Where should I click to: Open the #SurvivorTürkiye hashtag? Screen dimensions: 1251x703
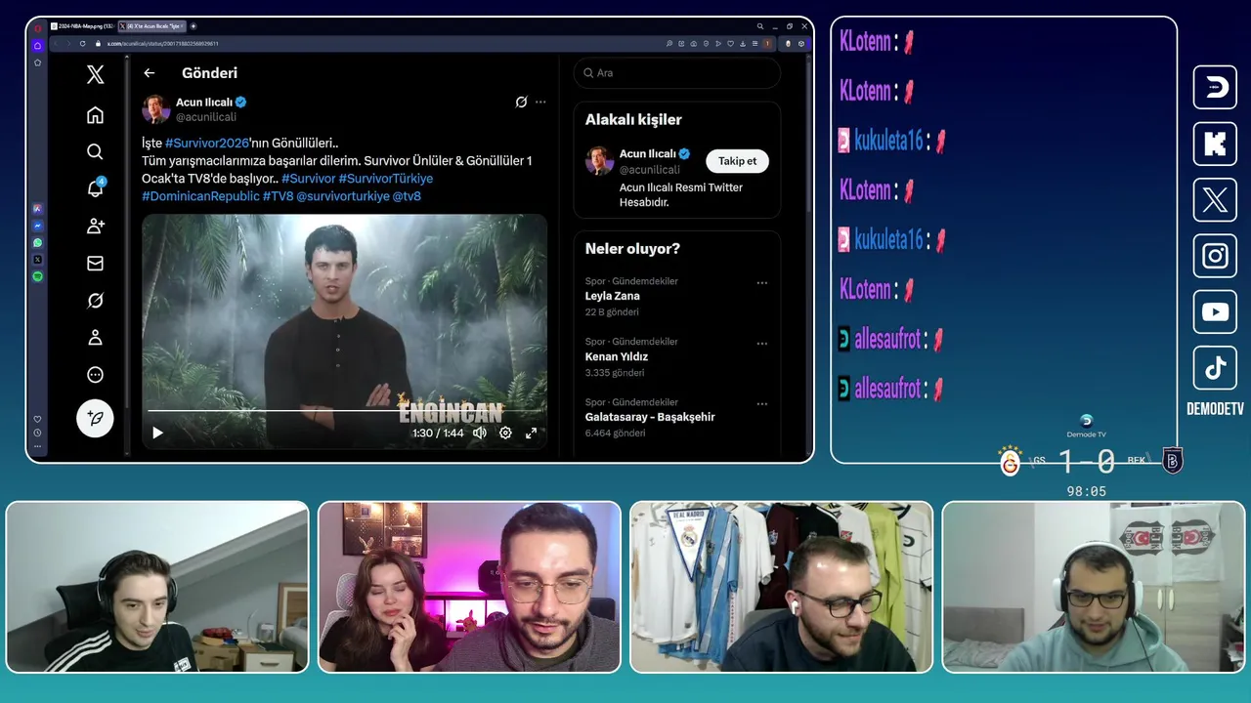[385, 179]
